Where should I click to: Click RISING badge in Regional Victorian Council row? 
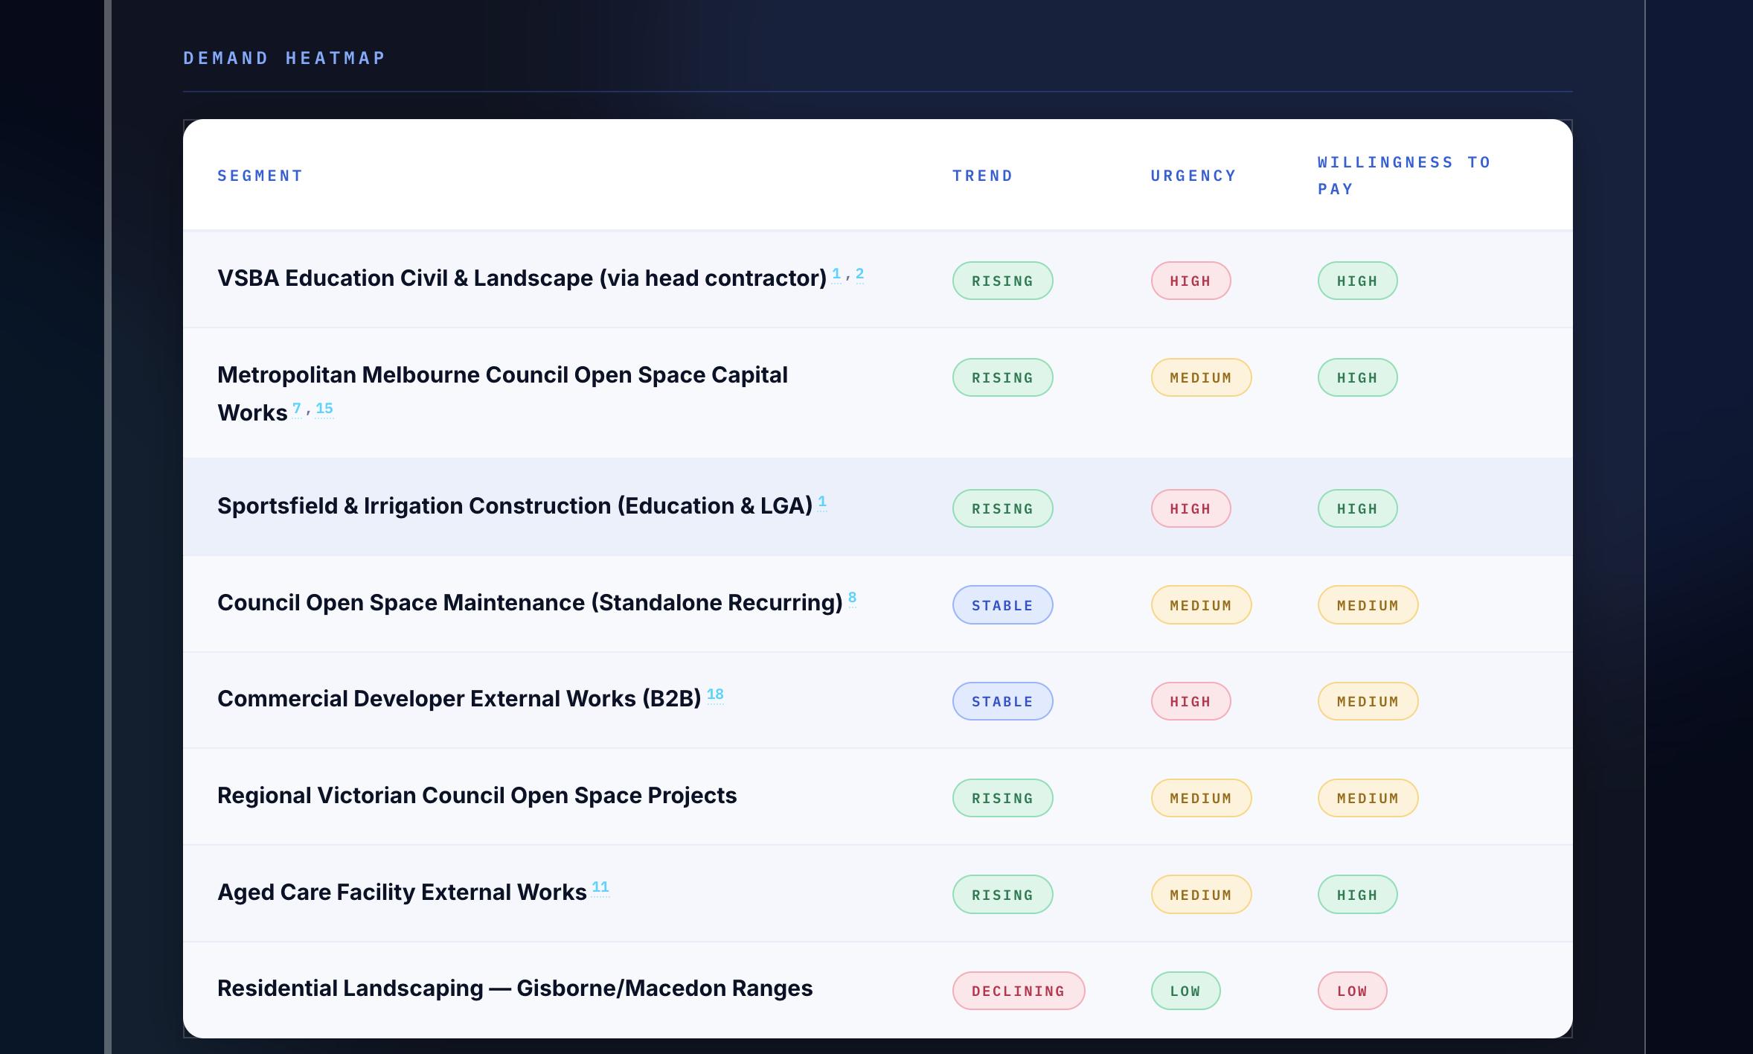1002,798
